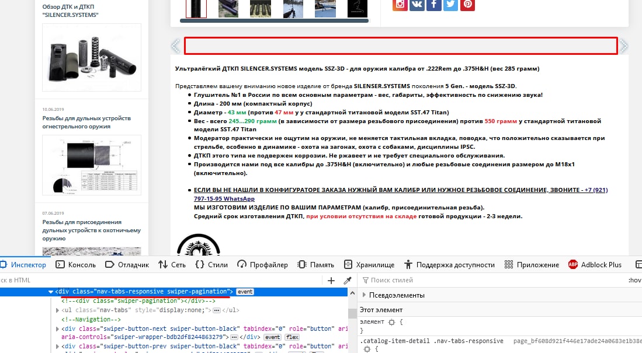Switch to the Инспектор devtools tab

point(24,265)
